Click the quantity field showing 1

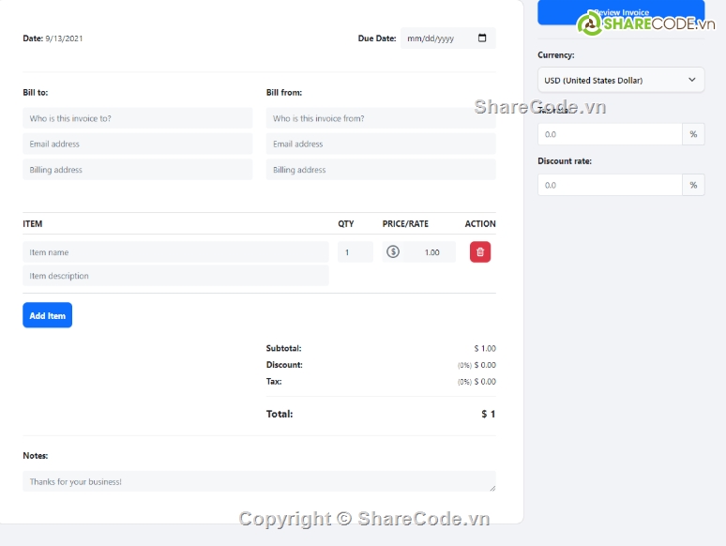click(355, 252)
